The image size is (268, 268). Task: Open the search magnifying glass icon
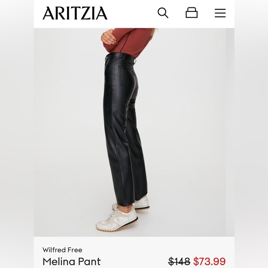click(163, 12)
